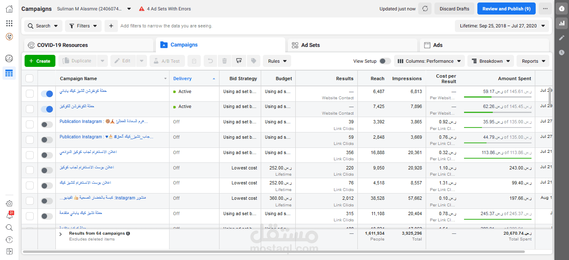This screenshot has height=260, width=569.
Task: Open the Columns: Performance dropdown
Action: point(429,61)
